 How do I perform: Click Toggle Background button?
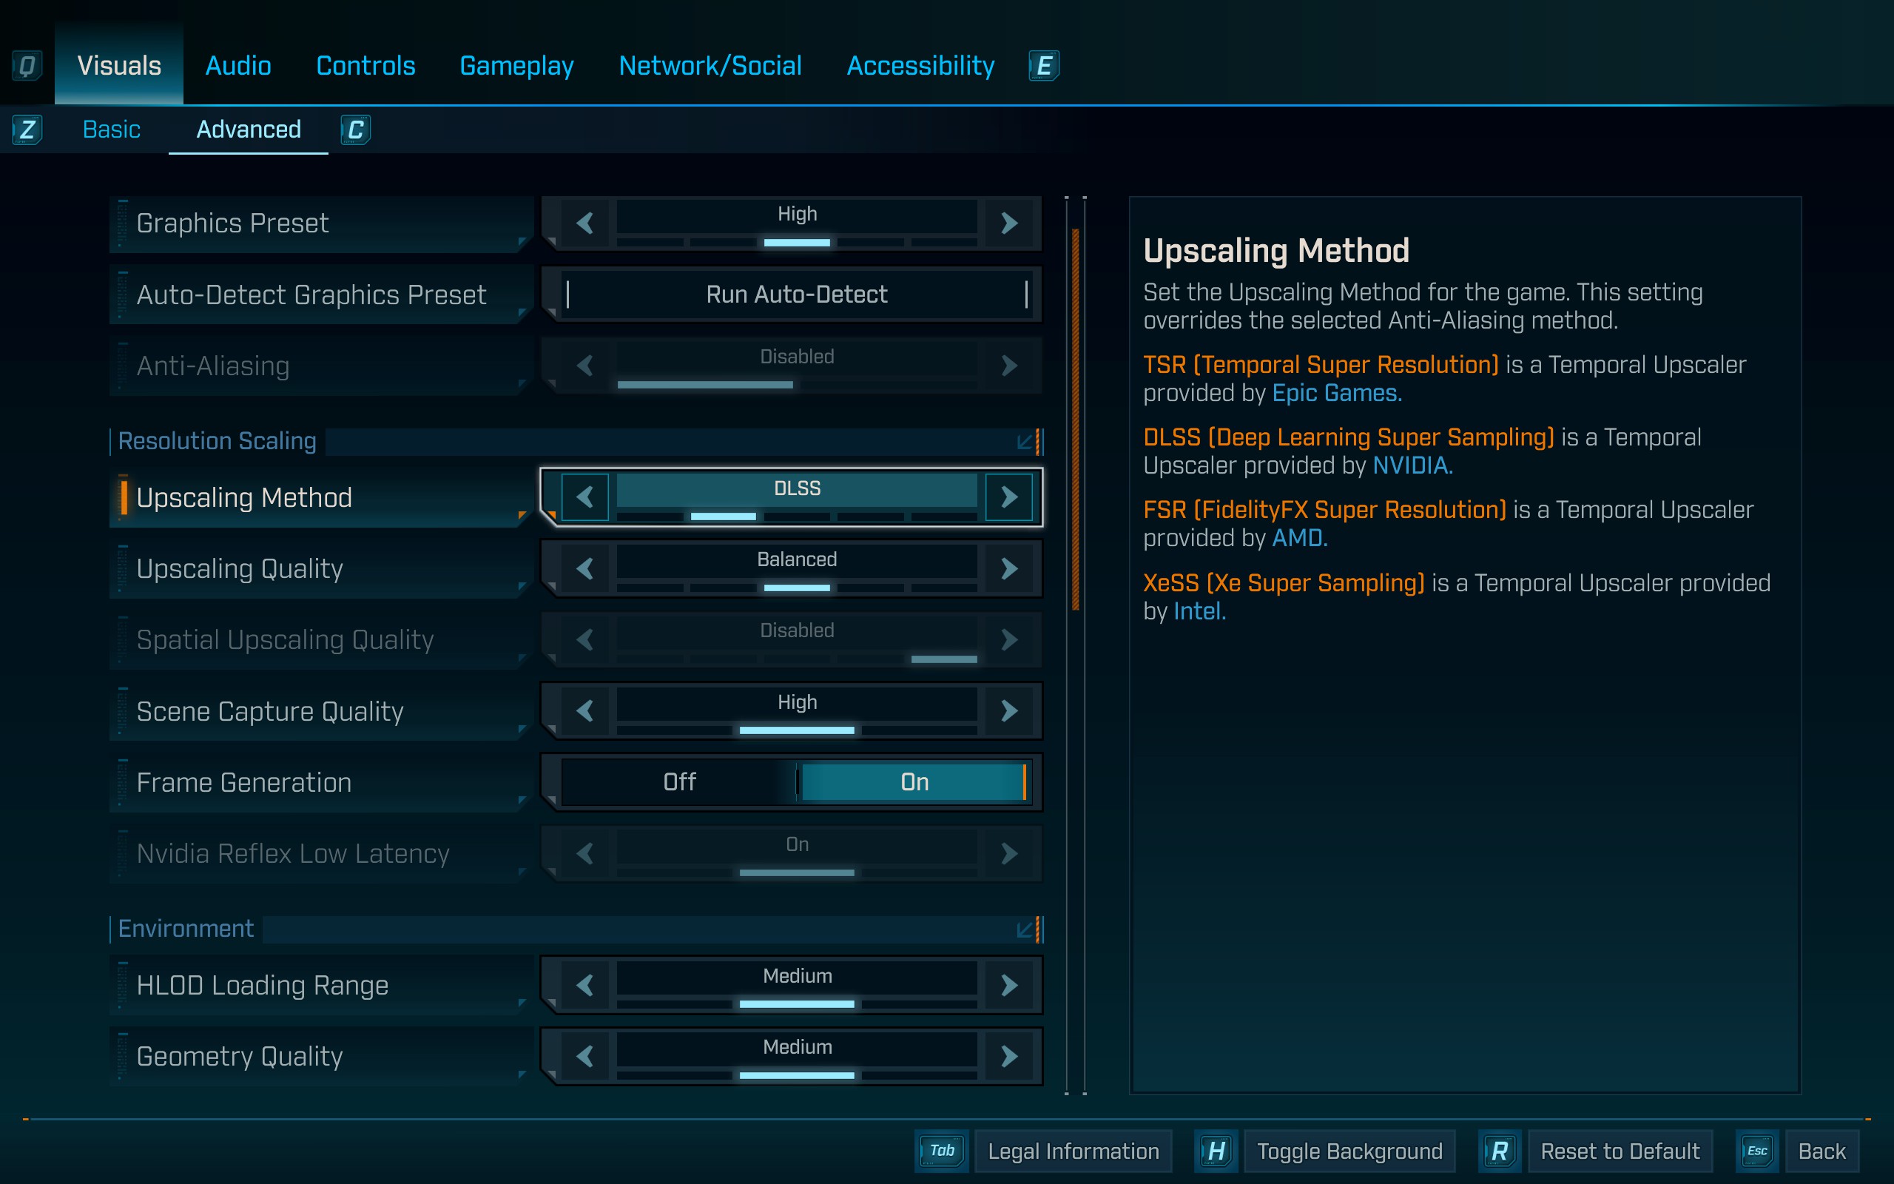(x=1349, y=1150)
